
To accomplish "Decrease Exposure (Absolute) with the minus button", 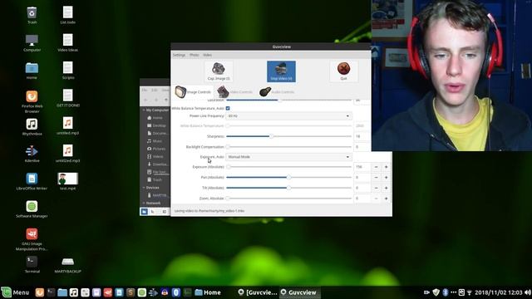I will [376, 167].
